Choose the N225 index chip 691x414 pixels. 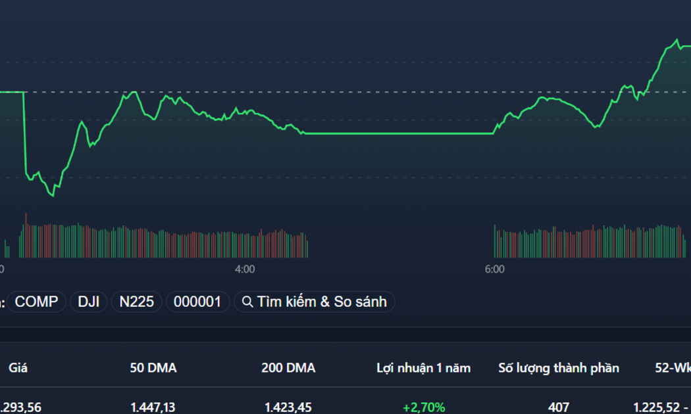click(137, 302)
